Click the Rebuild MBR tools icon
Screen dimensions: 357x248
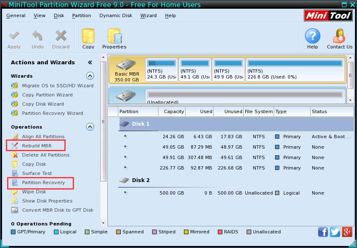[15, 146]
